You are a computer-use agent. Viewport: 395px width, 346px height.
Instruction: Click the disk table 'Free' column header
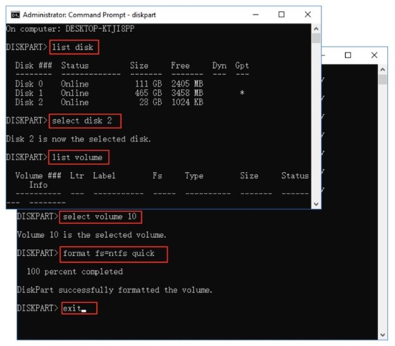pyautogui.click(x=180, y=65)
